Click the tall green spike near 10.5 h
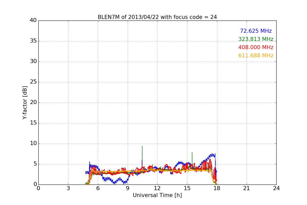The height and width of the screenshot is (205, 307). pos(142,156)
